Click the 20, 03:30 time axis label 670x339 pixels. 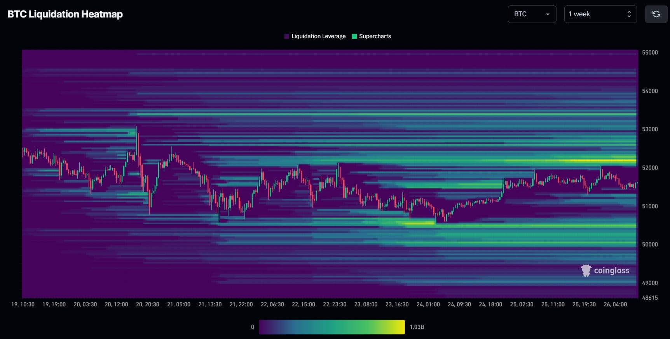click(85, 304)
